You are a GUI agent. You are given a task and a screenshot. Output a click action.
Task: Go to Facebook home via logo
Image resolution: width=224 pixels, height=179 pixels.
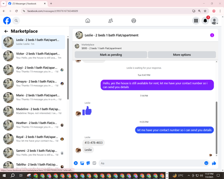(x=7, y=21)
